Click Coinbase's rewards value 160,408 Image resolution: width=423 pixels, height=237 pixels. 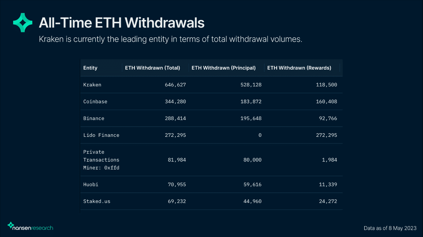pos(326,102)
